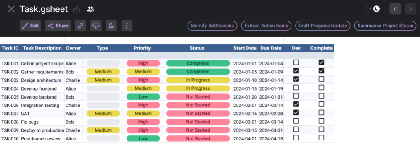Open the shared users icon

pos(90,9)
